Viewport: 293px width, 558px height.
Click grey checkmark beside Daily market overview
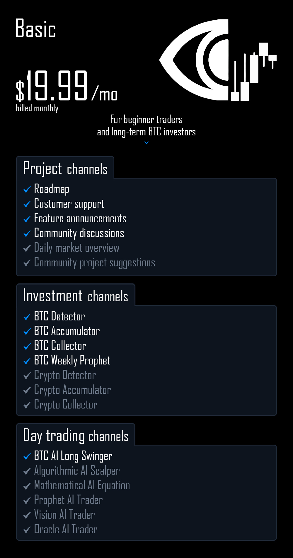pos(27,248)
